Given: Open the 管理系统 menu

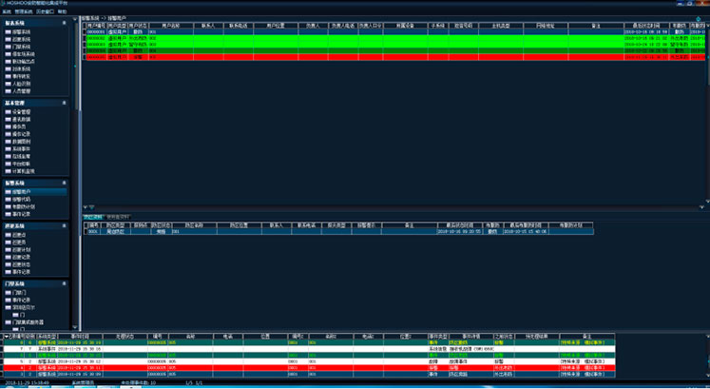Looking at the screenshot, I should pos(21,11).
